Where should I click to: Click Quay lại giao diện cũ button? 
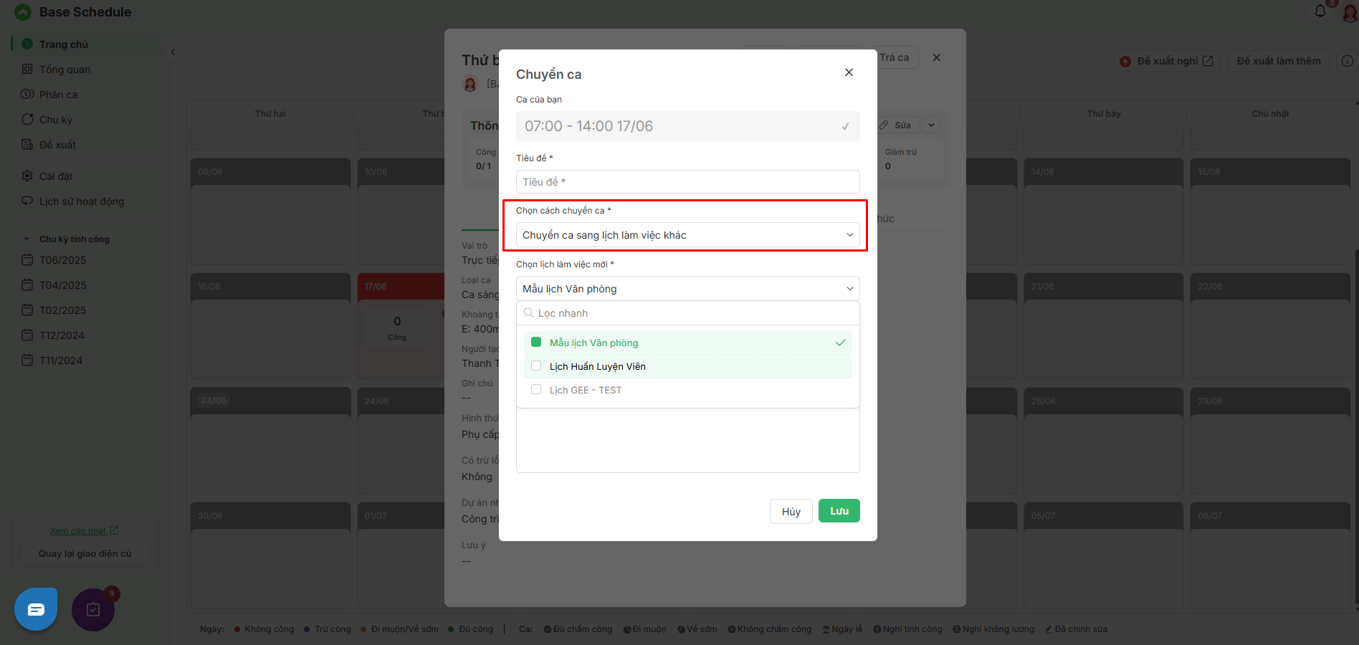(x=85, y=554)
